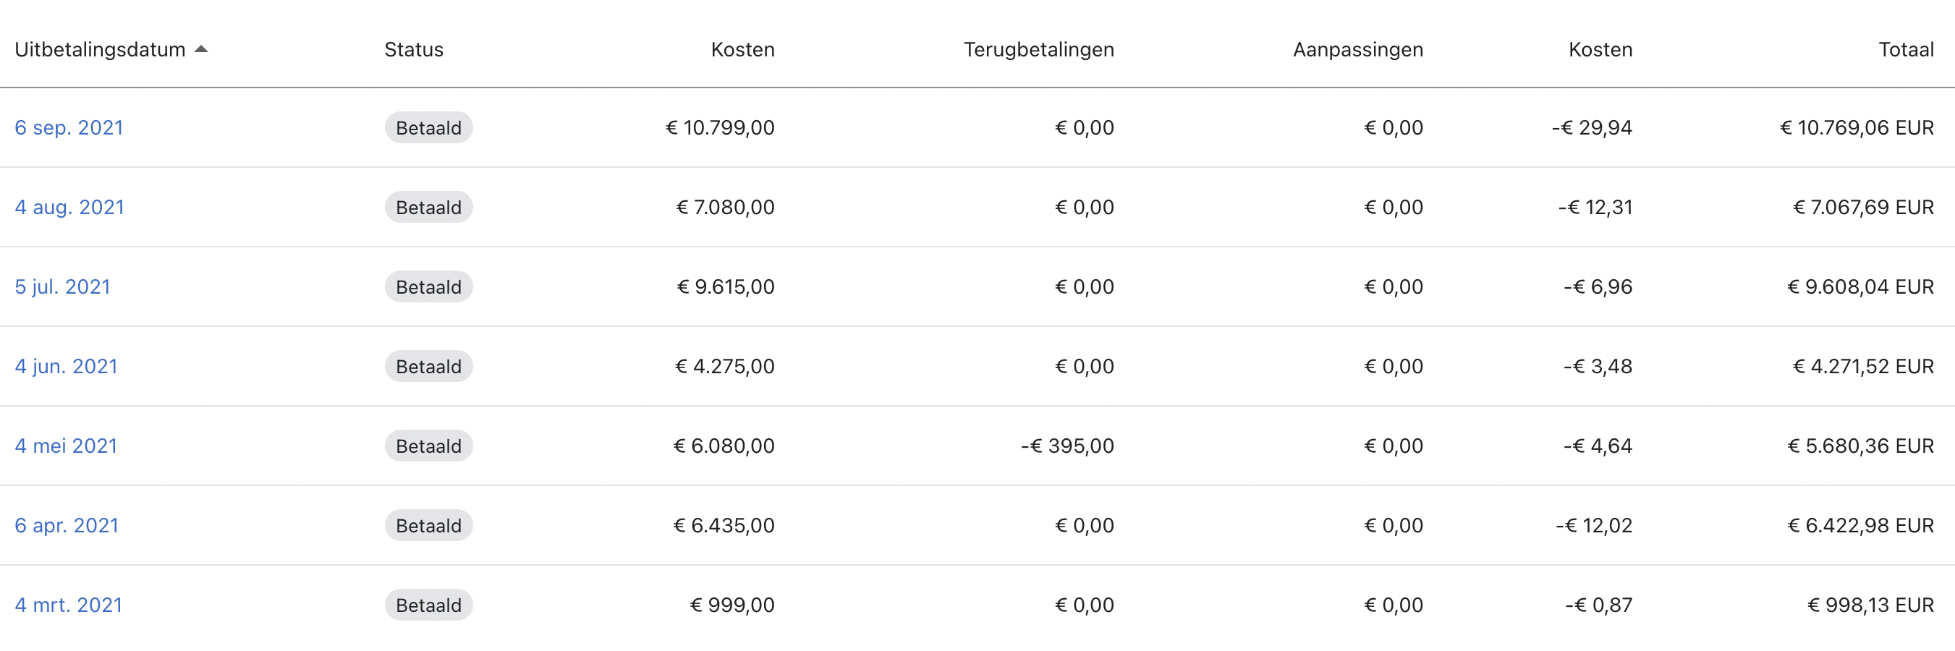Click the Status column header
The image size is (1955, 651).
414,49
